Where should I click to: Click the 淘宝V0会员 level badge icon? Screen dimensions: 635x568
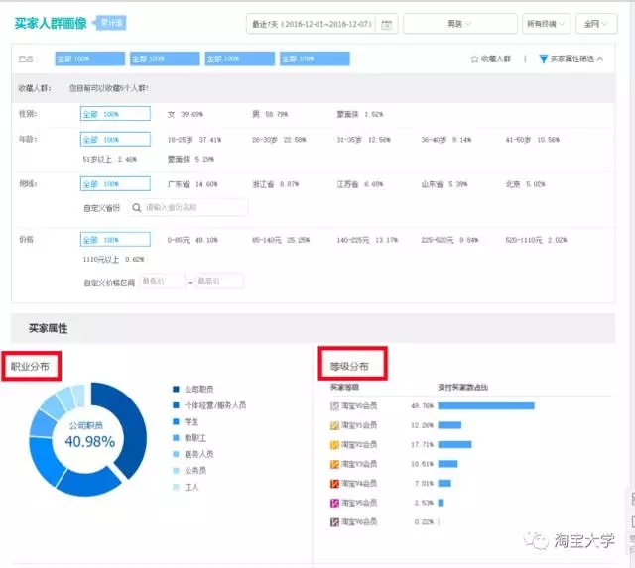pyautogui.click(x=334, y=406)
